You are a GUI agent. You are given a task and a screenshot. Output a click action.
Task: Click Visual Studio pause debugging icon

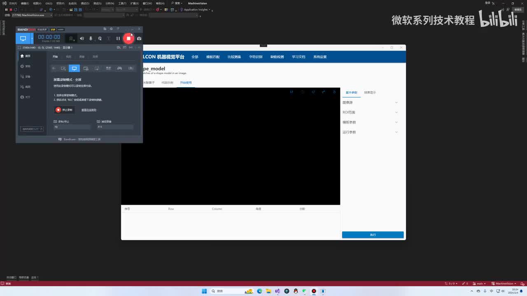point(6,9)
